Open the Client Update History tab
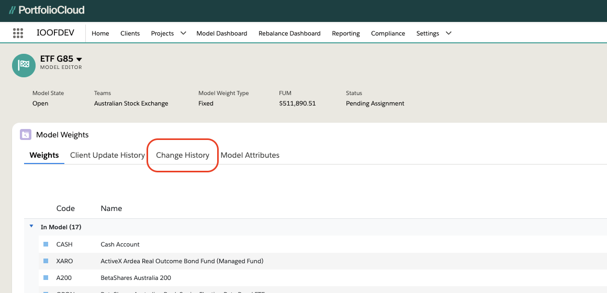The height and width of the screenshot is (293, 607). pyautogui.click(x=107, y=155)
